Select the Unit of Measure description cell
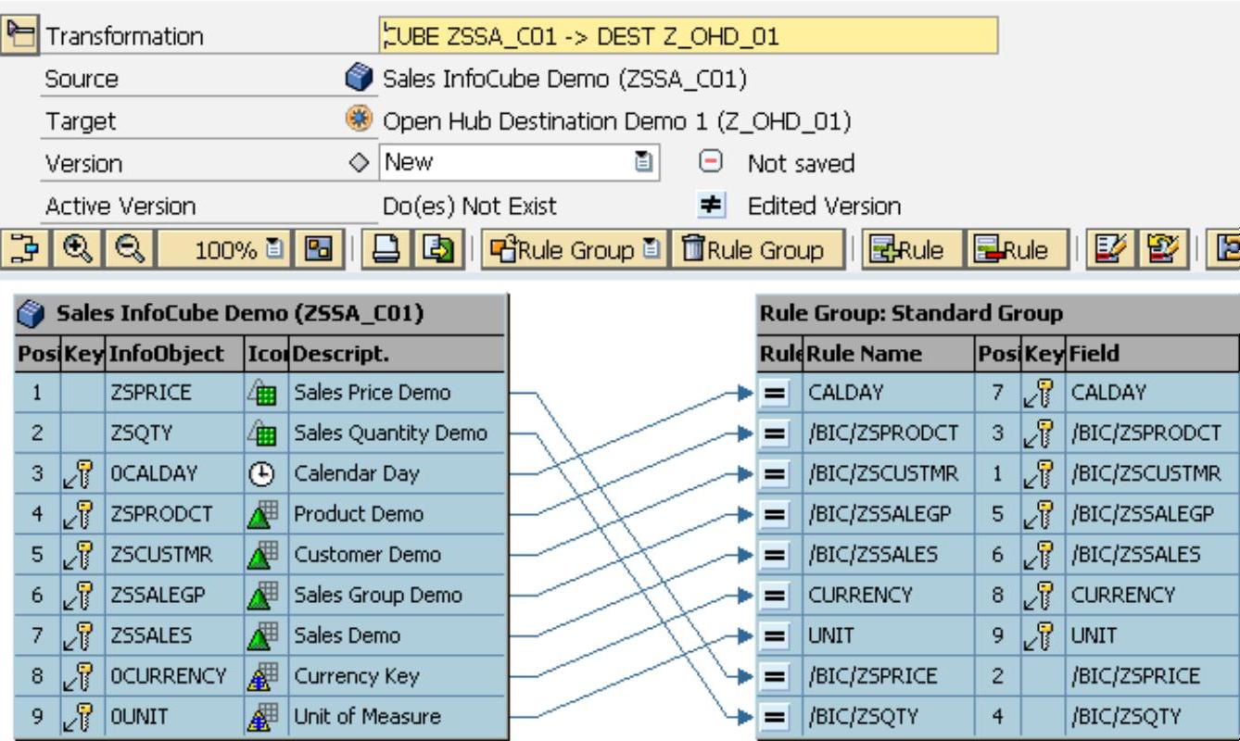This screenshot has height=741, width=1240. [x=398, y=716]
